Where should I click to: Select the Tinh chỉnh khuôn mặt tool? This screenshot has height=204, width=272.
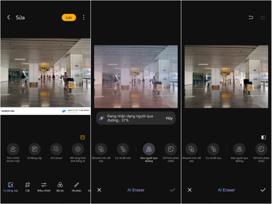point(13,149)
